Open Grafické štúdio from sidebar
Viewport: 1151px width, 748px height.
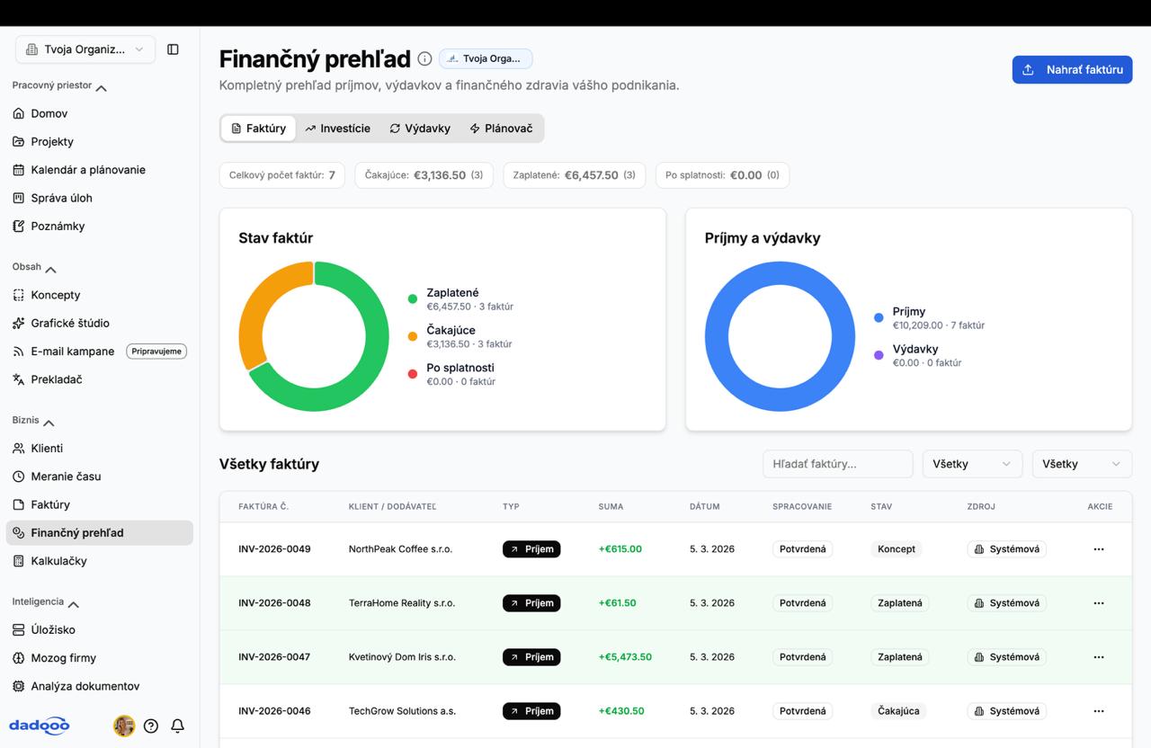(70, 323)
